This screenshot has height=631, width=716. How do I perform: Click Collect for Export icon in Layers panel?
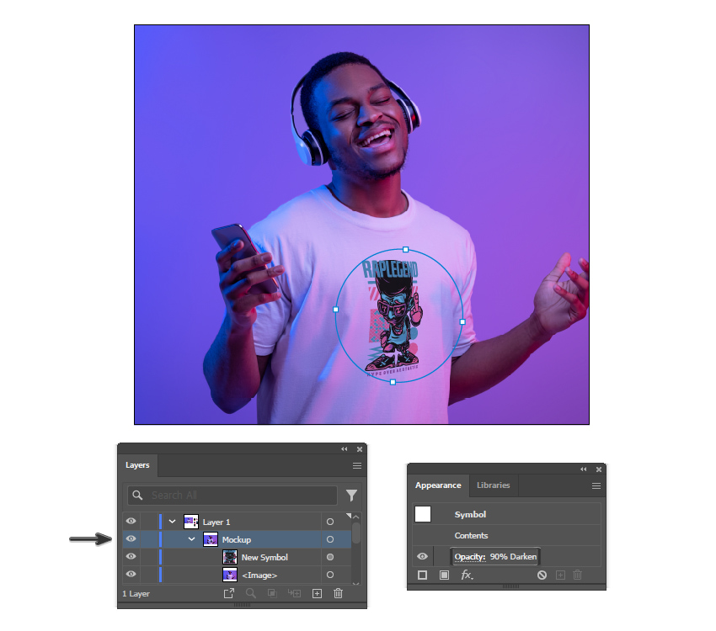point(229,593)
